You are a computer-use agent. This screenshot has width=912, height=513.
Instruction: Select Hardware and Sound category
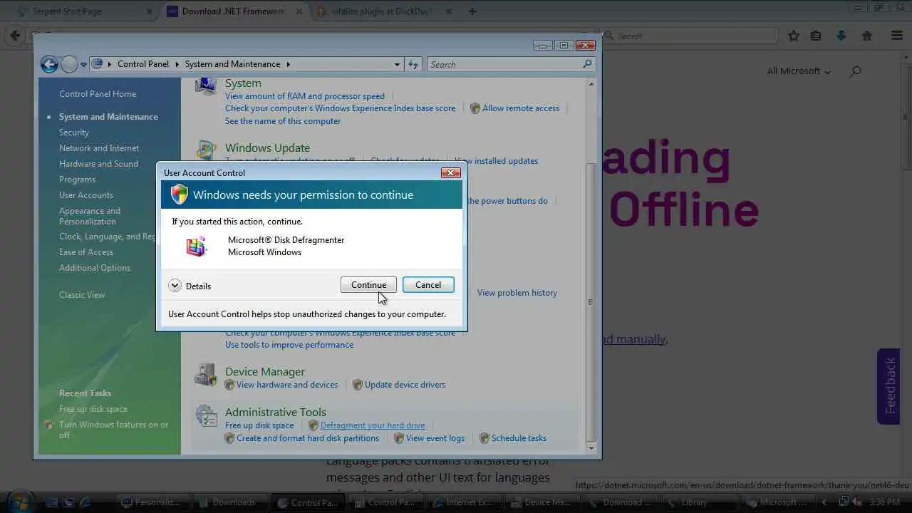pyautogui.click(x=98, y=164)
